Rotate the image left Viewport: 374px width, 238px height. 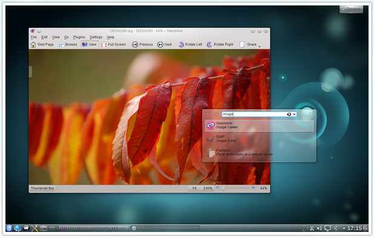pos(191,45)
